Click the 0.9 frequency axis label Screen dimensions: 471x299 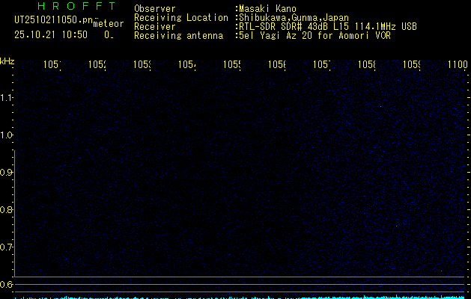pos(6,172)
